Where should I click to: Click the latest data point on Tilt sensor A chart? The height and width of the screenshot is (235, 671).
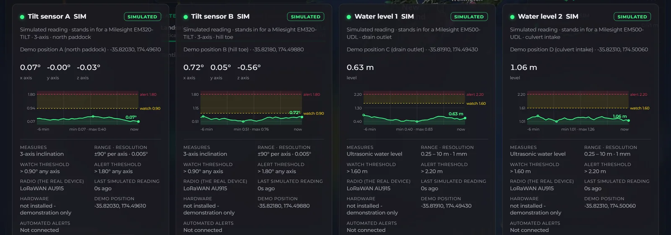point(138,122)
